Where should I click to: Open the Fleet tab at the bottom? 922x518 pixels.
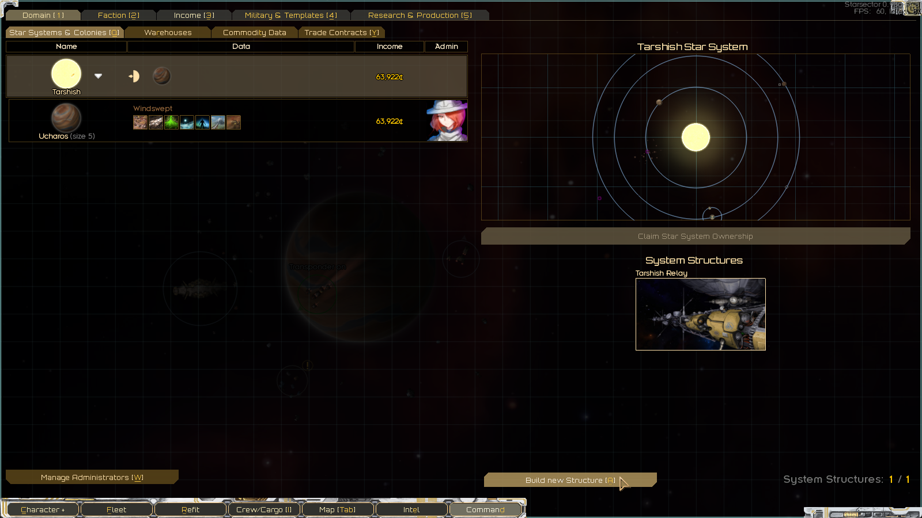click(116, 510)
